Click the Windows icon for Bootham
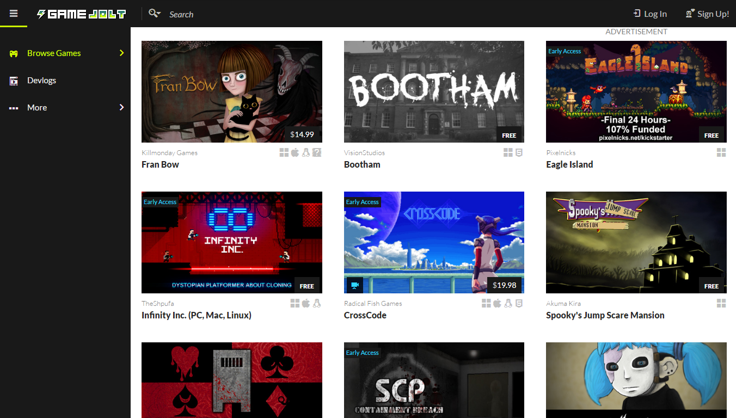The width and height of the screenshot is (736, 418). [x=508, y=152]
